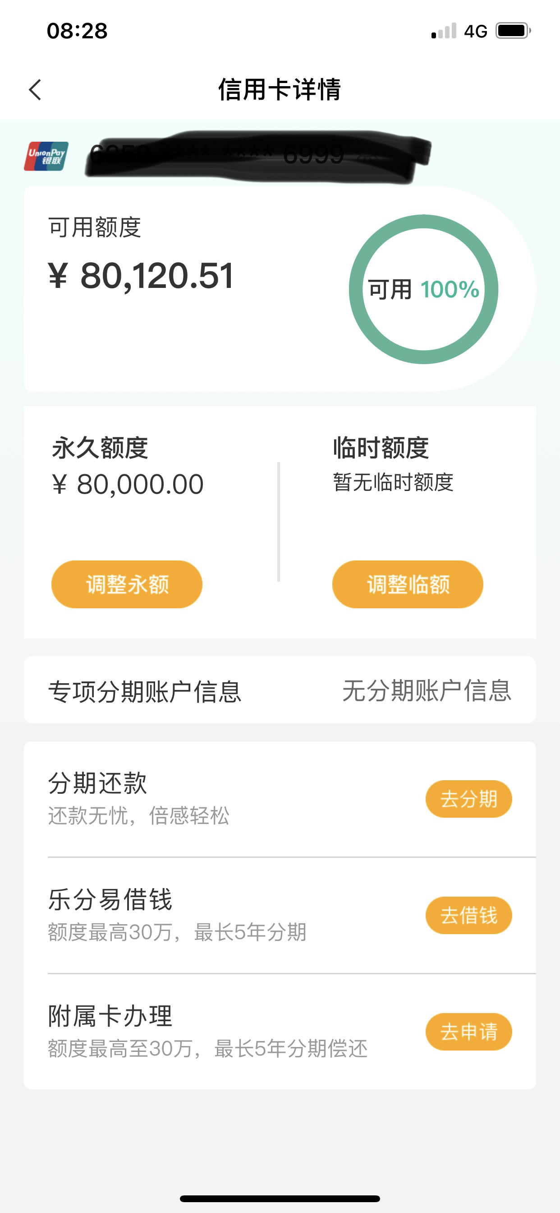Tap the permanent limit ¥80,000.00 value

tap(128, 484)
